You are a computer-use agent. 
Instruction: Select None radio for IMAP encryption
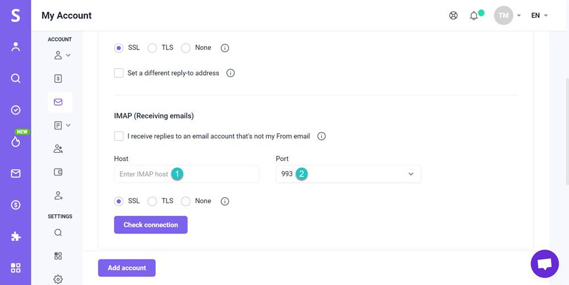coord(186,201)
